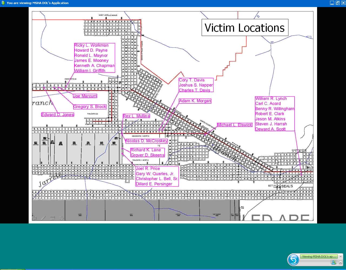The image size is (346, 270).
Task: Click the pen tool on slide
Action: [x=43, y=218]
